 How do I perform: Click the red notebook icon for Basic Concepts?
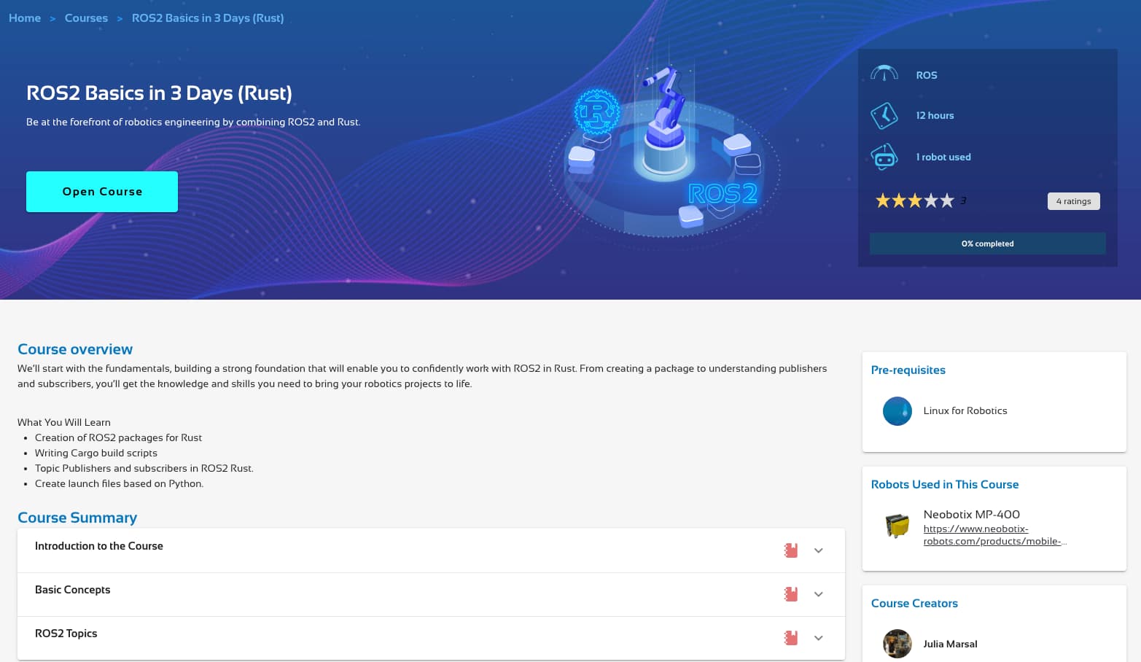coord(791,594)
